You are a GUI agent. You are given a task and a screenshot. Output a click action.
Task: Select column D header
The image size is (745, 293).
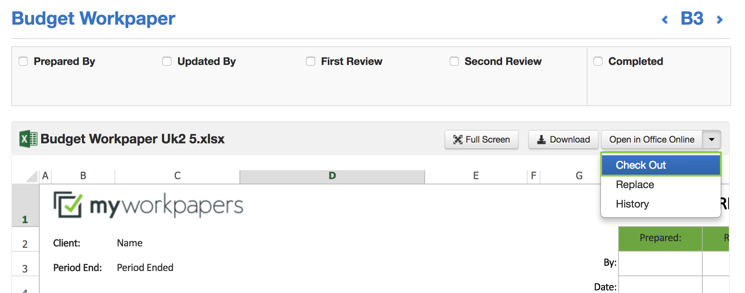tap(332, 176)
